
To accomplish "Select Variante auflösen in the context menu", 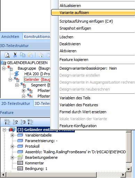I will (74, 13).
